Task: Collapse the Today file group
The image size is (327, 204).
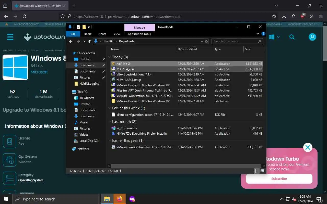Action: point(110,57)
